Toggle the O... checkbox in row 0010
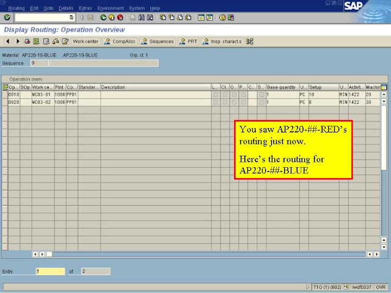 [x=234, y=95]
